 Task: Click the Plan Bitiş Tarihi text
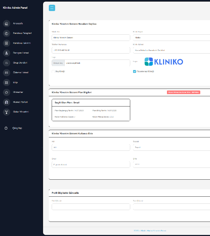pyautogui.click(x=104, y=111)
